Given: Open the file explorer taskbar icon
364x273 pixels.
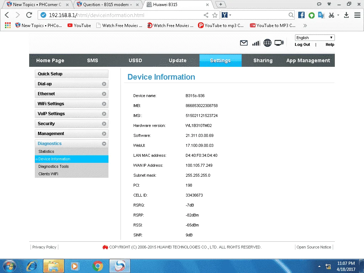Looking at the screenshot, I should click(x=54, y=266).
